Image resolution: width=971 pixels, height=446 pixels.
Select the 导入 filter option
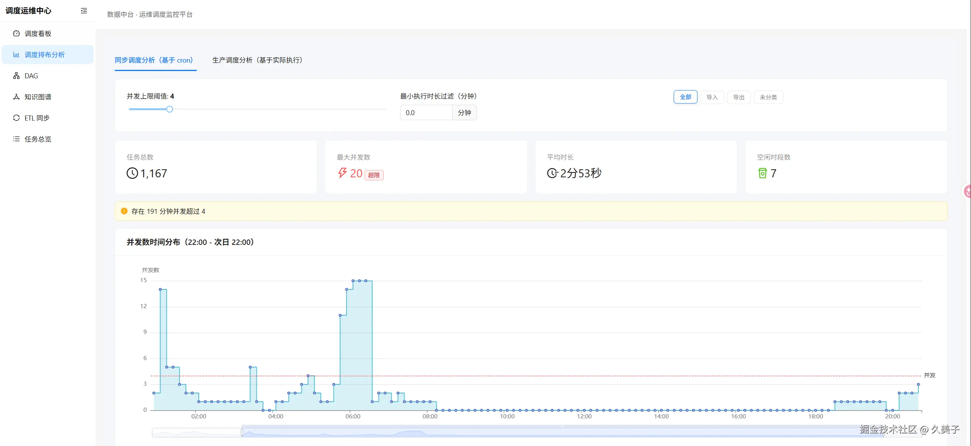[x=712, y=97]
